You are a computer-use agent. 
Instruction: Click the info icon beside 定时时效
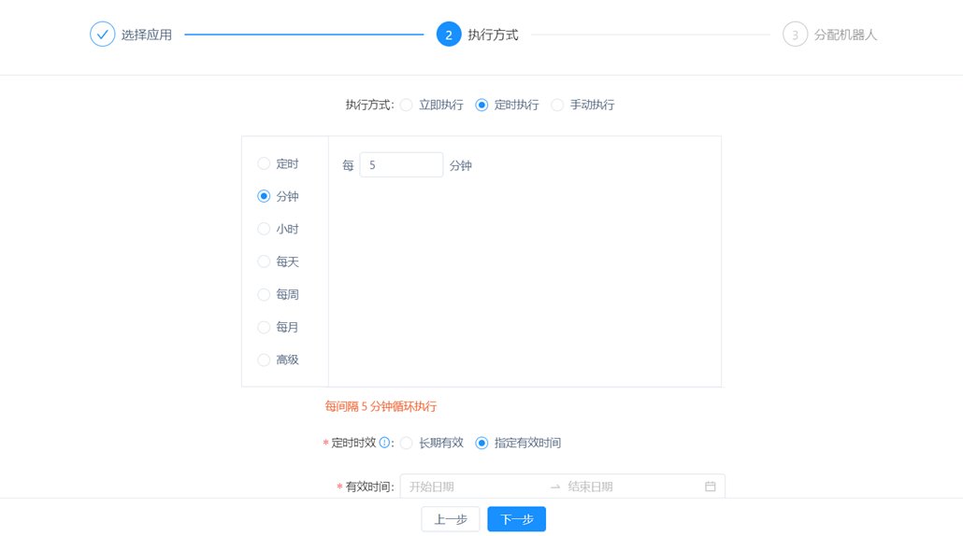tap(384, 443)
